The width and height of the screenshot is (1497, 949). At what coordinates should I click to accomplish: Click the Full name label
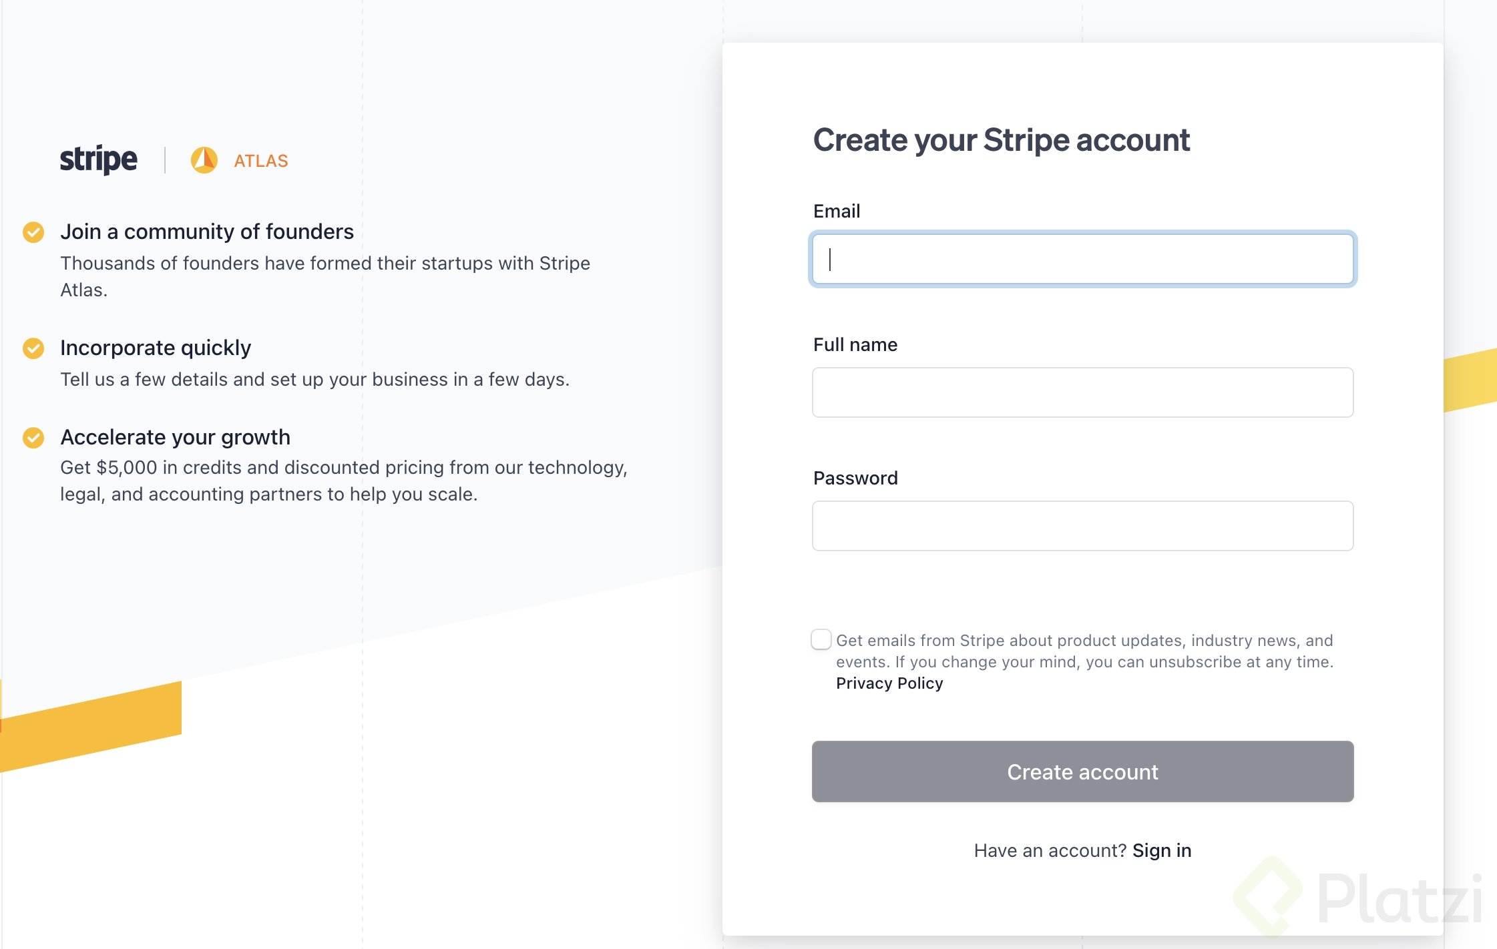[x=855, y=344]
